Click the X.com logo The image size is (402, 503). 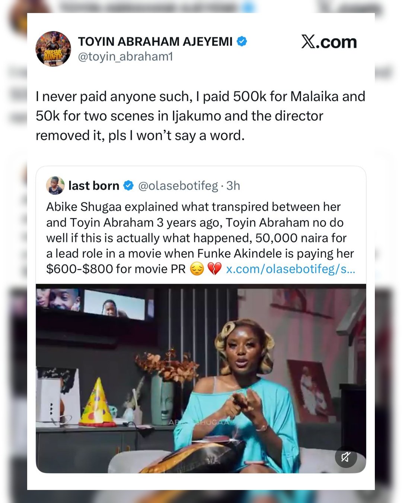329,42
